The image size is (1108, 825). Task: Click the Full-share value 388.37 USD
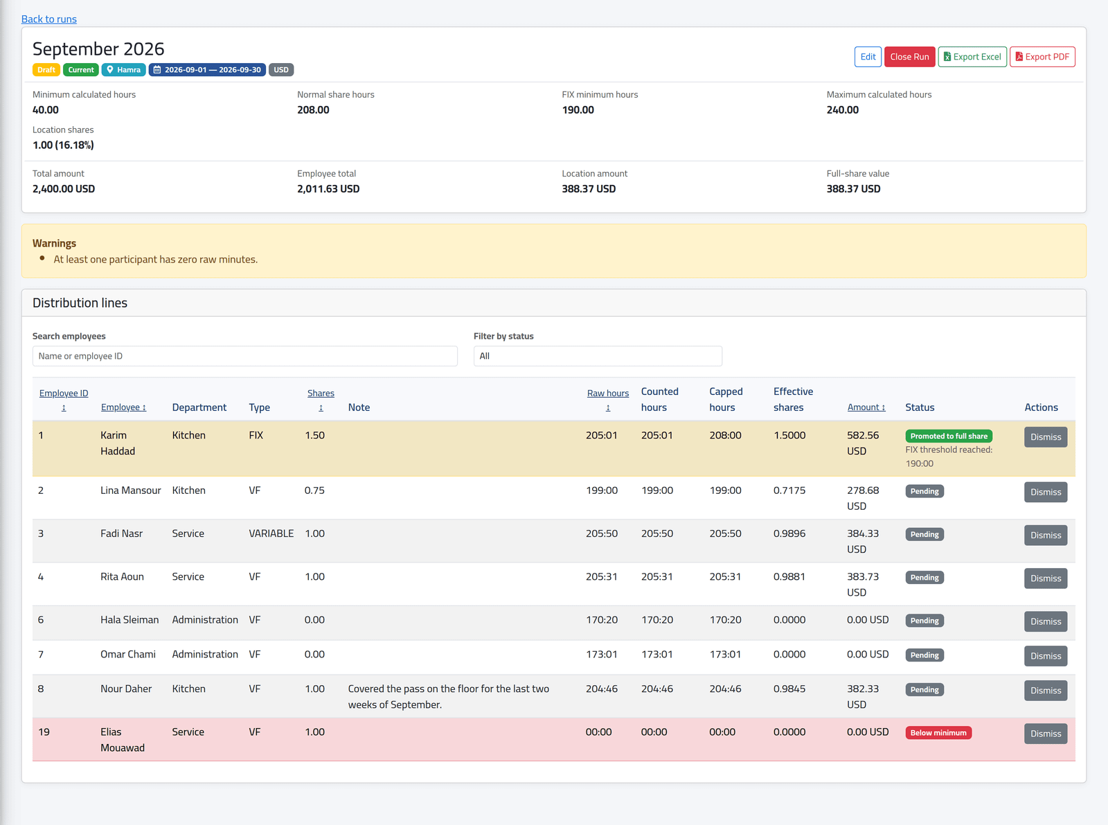tap(853, 189)
